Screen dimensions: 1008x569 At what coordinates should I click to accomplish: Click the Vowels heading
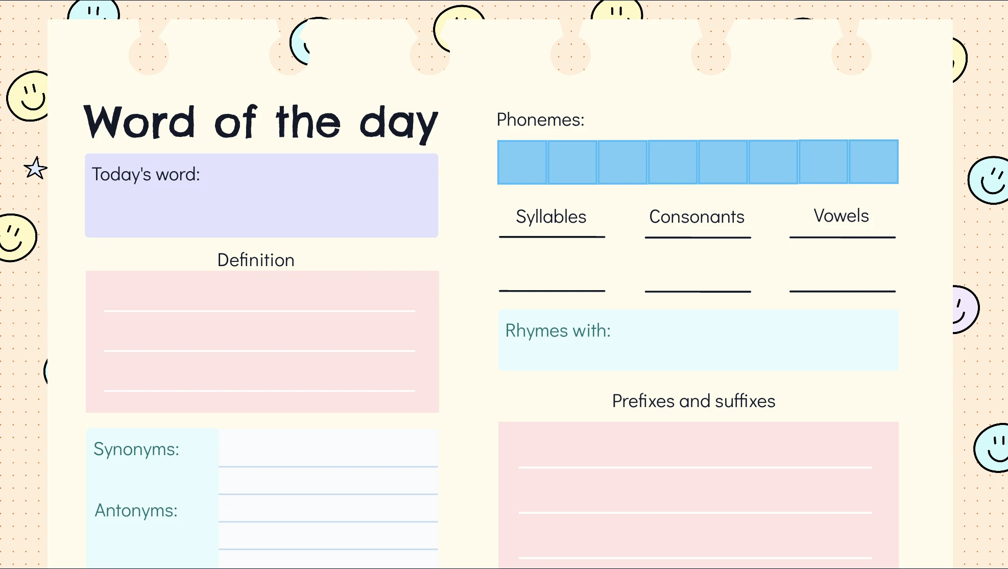842,216
